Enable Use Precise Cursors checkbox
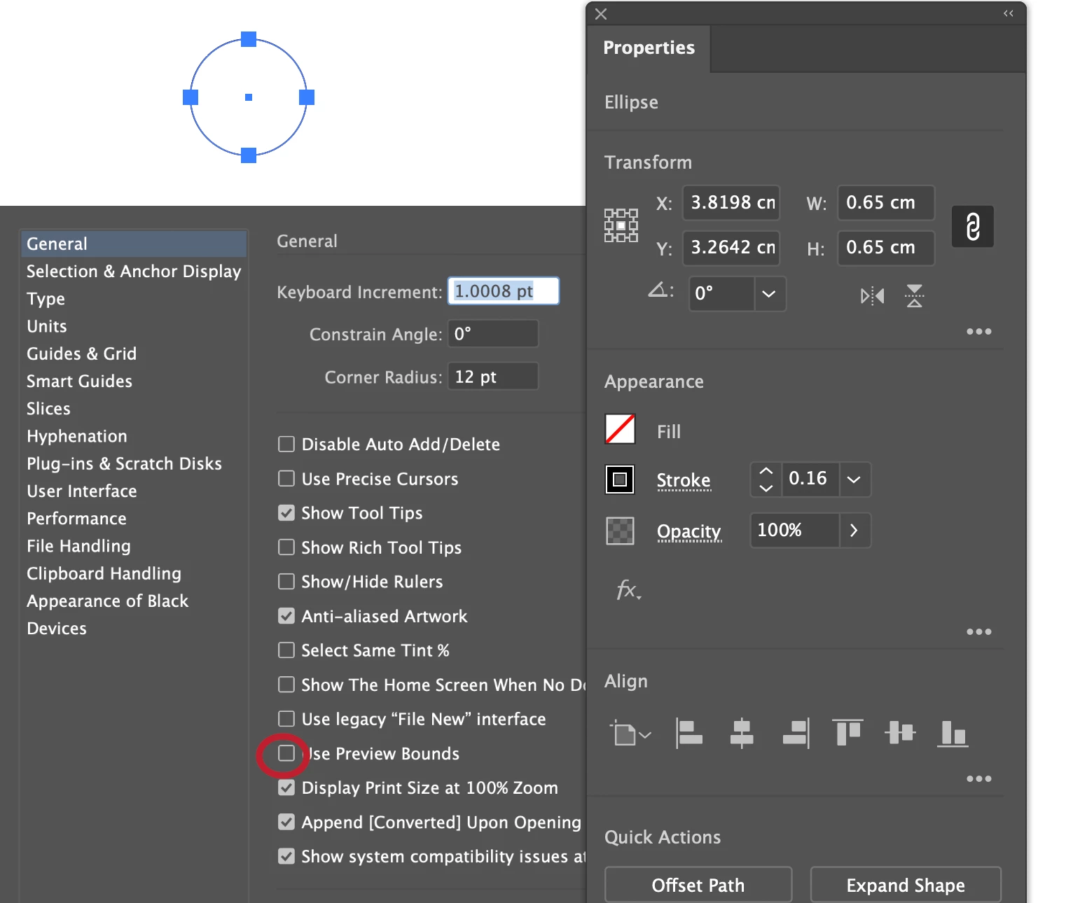1066x903 pixels. click(x=286, y=479)
